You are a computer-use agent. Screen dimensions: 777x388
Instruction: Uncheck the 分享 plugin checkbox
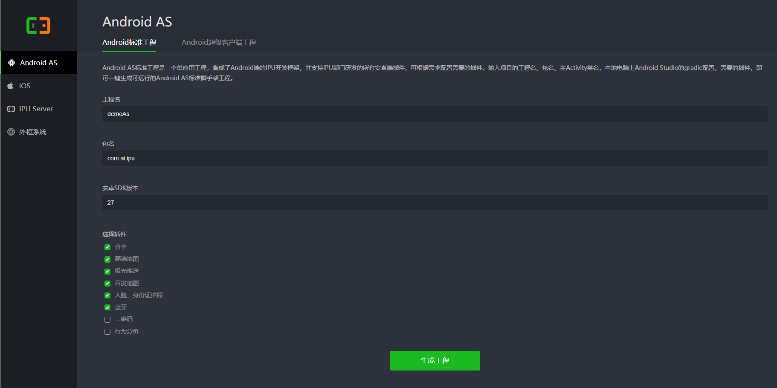tap(107, 247)
